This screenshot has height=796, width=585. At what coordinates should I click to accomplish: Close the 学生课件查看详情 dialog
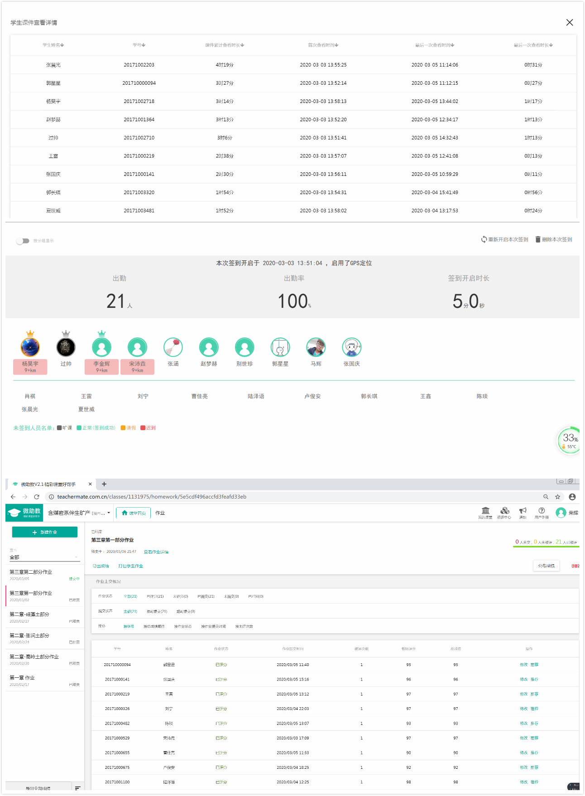click(570, 23)
